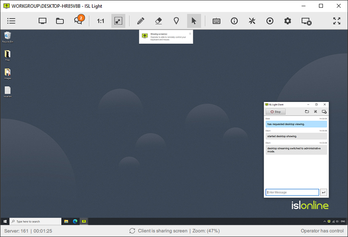Open keyboard shortcuts sender icon
This screenshot has width=348, height=237.
(217, 21)
